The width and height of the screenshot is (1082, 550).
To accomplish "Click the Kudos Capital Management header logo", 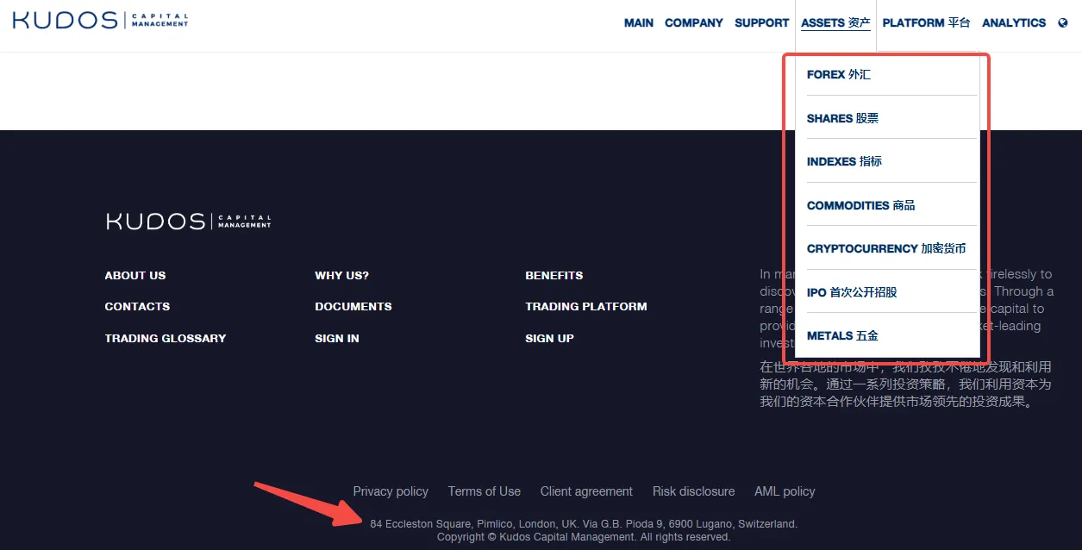I will click(100, 20).
